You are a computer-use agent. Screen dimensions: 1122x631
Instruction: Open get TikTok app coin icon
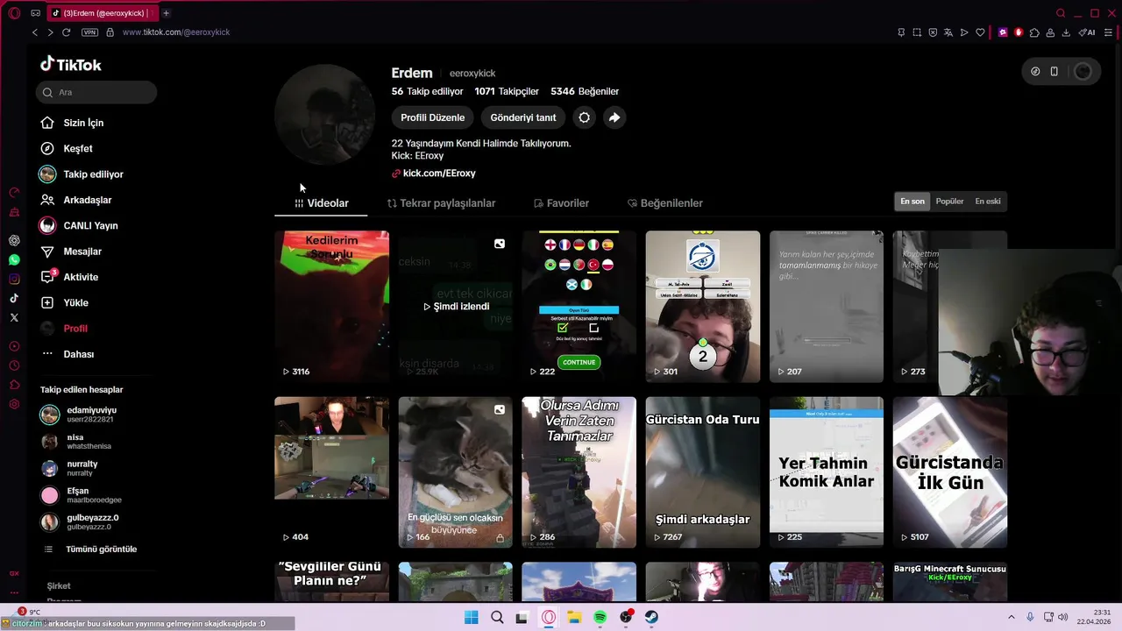click(1035, 72)
